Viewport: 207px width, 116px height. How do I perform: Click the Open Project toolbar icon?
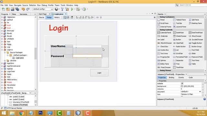click(x=13, y=9)
